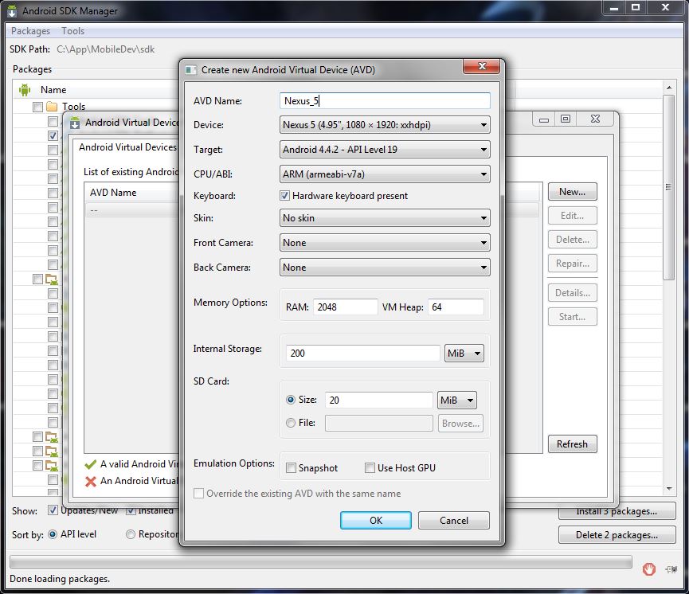Open the Tools menu
The width and height of the screenshot is (689, 594).
tap(72, 31)
